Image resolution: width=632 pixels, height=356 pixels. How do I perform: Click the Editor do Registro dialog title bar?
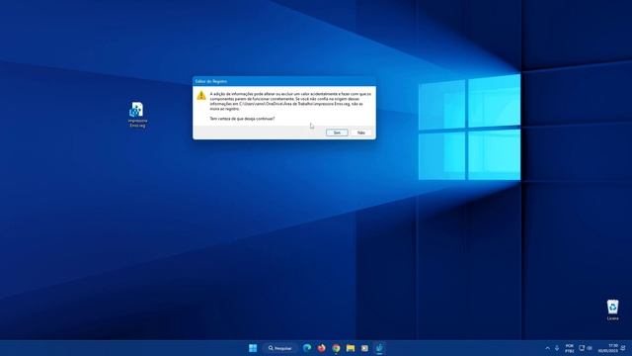[x=284, y=81]
